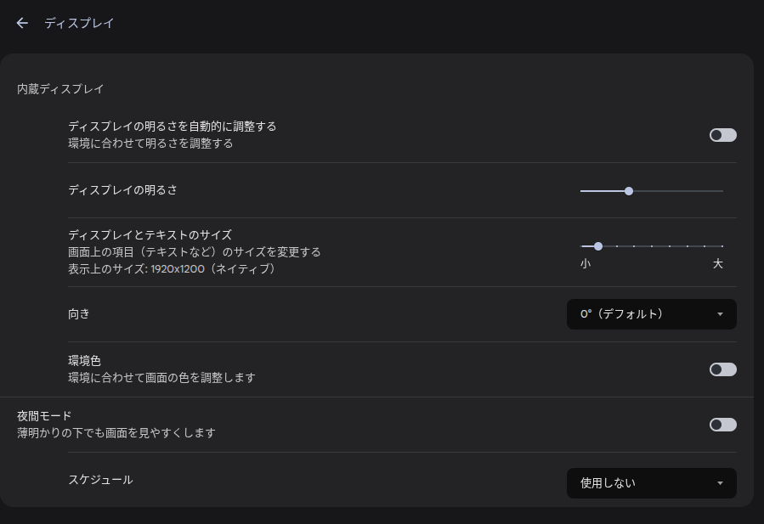Click the 大 end of size slider
764x524 pixels.
pos(717,264)
